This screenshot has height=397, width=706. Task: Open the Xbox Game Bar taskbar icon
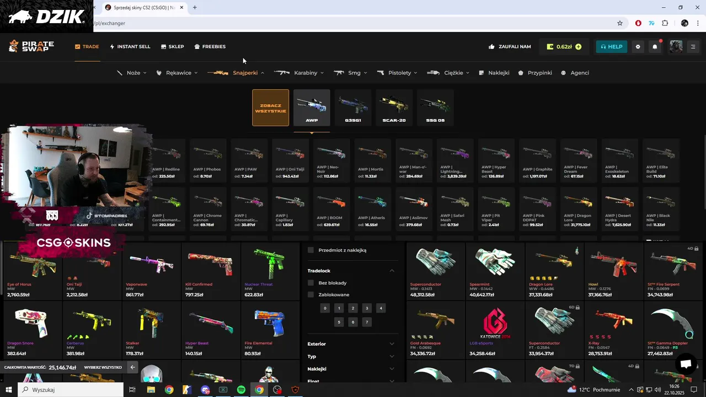pos(223,390)
